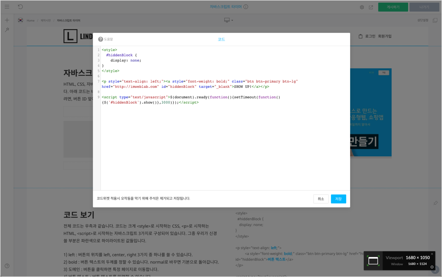The height and width of the screenshot is (277, 442).
Task: Click the plus add-block icon in sidebar
Action: 7,20
